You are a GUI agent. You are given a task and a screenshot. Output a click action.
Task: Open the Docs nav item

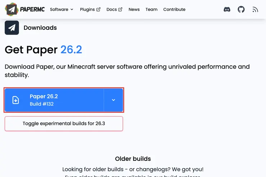(114, 9)
